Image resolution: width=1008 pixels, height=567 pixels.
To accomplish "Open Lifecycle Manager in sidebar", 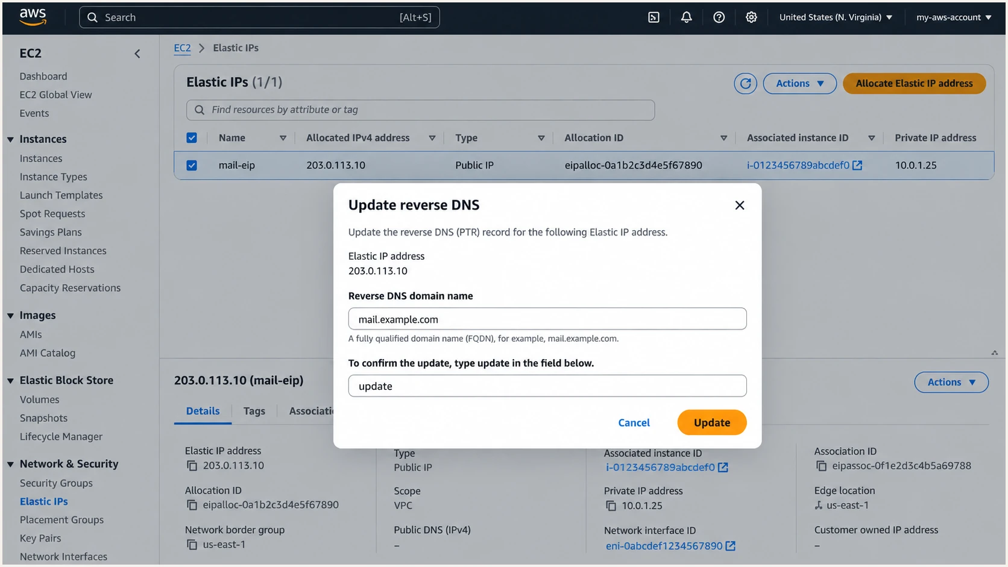I will click(61, 437).
